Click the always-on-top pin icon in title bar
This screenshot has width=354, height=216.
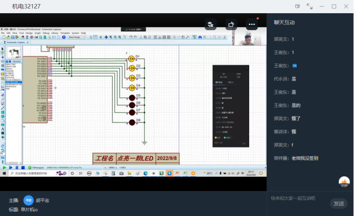tap(297, 6)
